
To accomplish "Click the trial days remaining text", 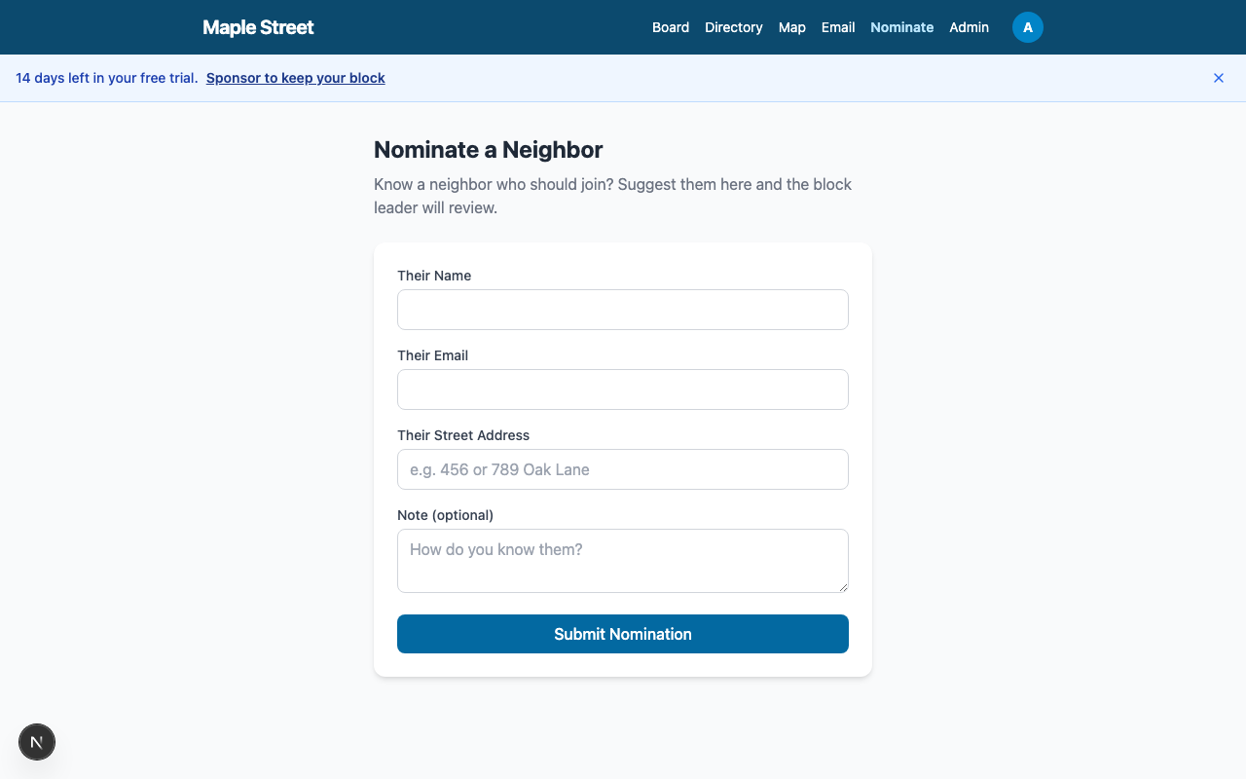I will click(105, 78).
